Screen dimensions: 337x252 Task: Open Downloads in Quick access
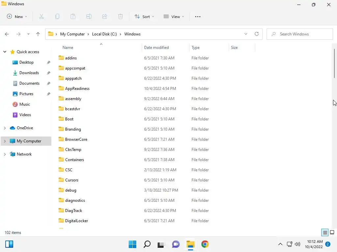[29, 73]
